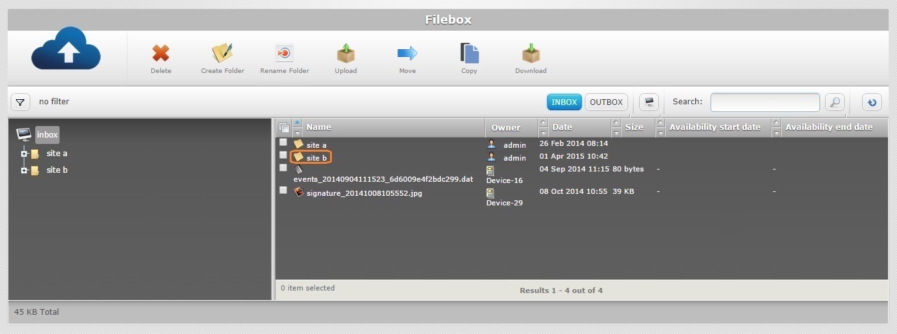Viewport: 897px width, 334px height.
Task: Click the inbox computer icon in tree
Action: click(24, 134)
